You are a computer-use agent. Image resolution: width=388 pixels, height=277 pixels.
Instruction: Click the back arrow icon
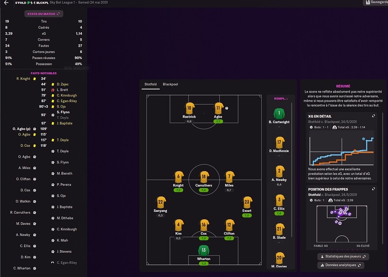(x=7, y=3)
